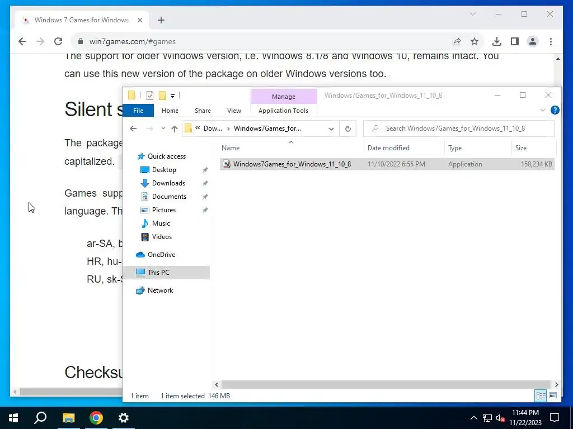Viewport: 573px width, 429px height.
Task: Show hidden system tray icons
Action: [473, 418]
